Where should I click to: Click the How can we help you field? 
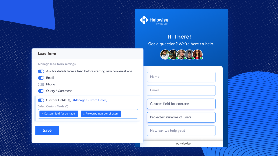tap(181, 131)
